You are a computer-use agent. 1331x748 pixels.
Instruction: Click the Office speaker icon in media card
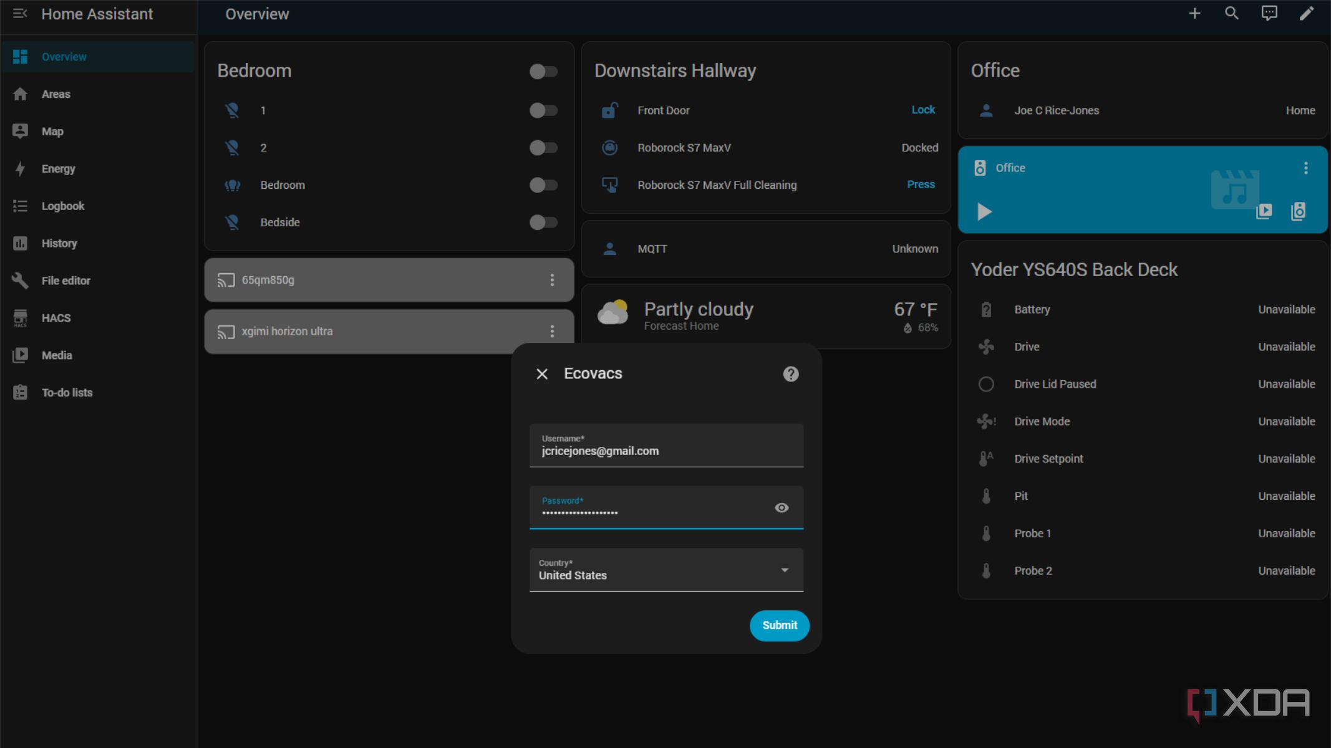tap(980, 168)
